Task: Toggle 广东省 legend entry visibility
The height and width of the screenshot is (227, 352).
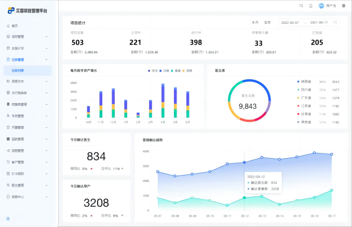Action: pos(305,98)
